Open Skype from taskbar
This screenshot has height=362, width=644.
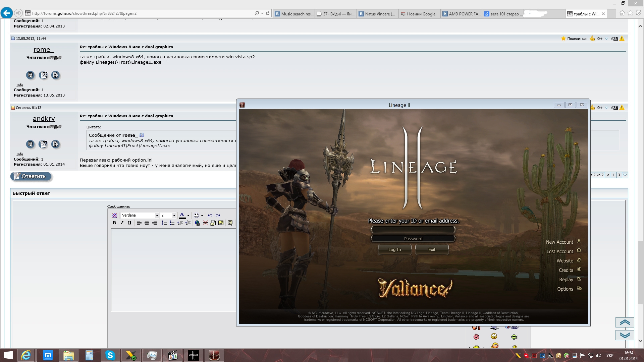point(110,355)
